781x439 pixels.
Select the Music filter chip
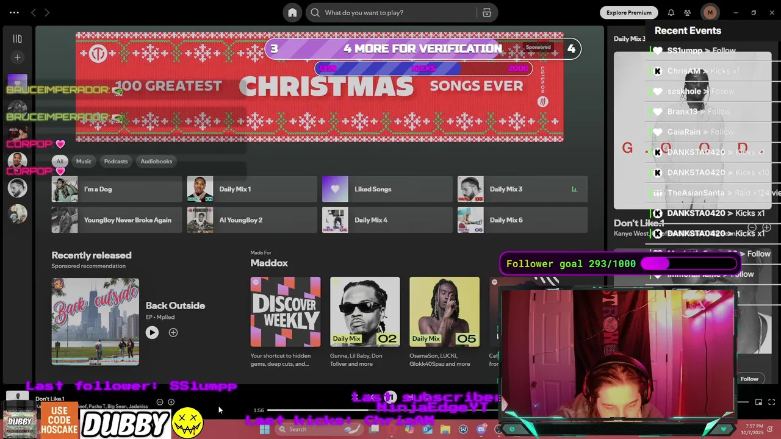coord(84,162)
